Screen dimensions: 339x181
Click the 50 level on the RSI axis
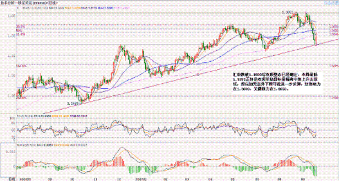click(x=13, y=130)
